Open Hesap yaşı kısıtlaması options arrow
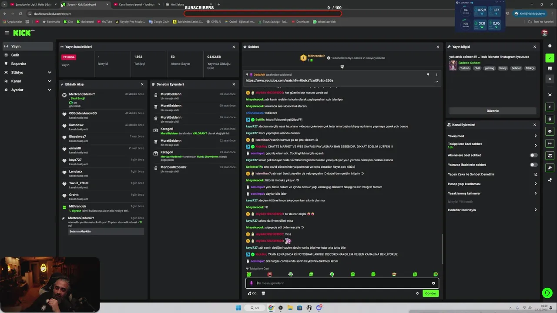 click(536, 184)
